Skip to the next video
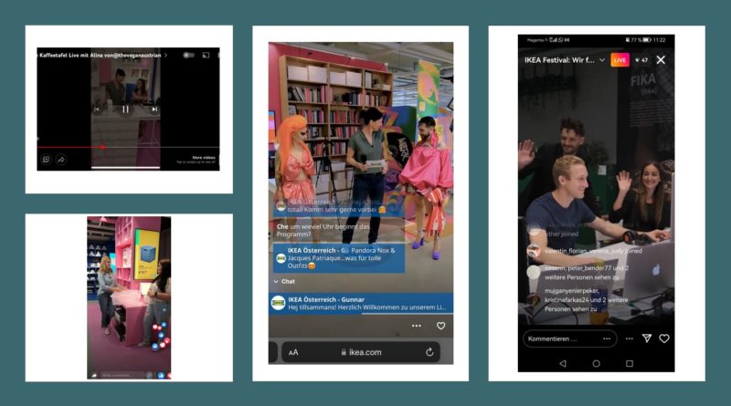Viewport: 731px width, 406px height. pyautogui.click(x=154, y=109)
